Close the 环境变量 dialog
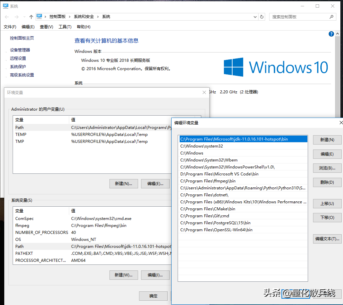 (204, 92)
